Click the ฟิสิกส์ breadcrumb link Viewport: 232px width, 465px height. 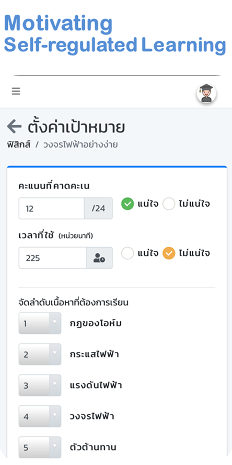[19, 145]
